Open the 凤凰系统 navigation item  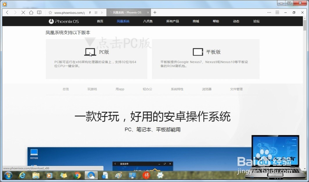(123, 21)
